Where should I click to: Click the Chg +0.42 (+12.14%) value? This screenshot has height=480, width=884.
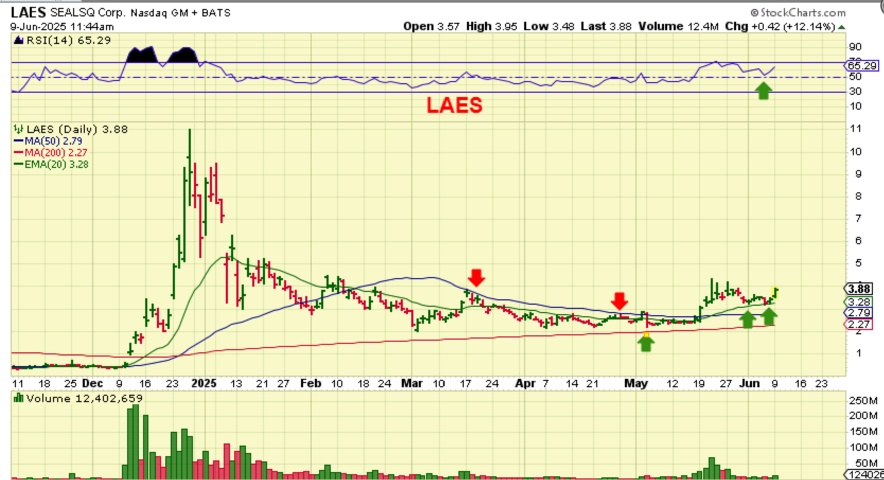coord(780,26)
